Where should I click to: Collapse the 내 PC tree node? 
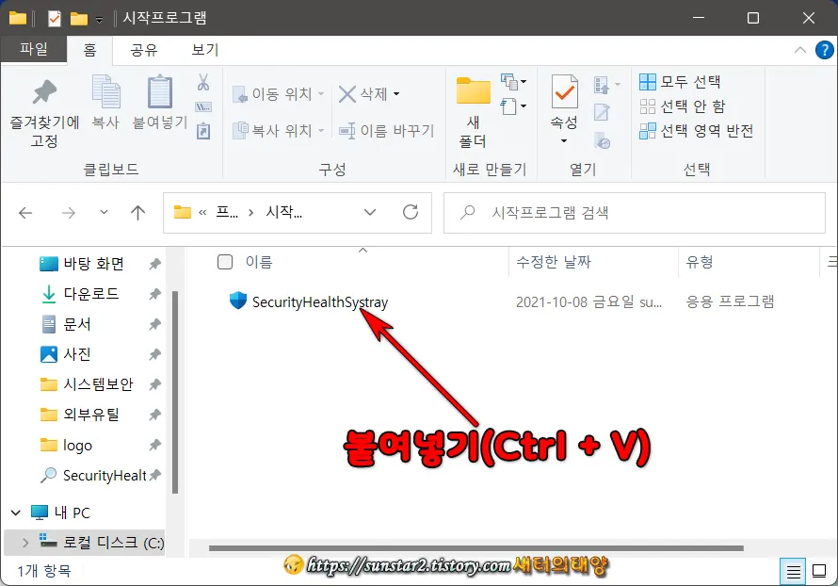point(17,512)
